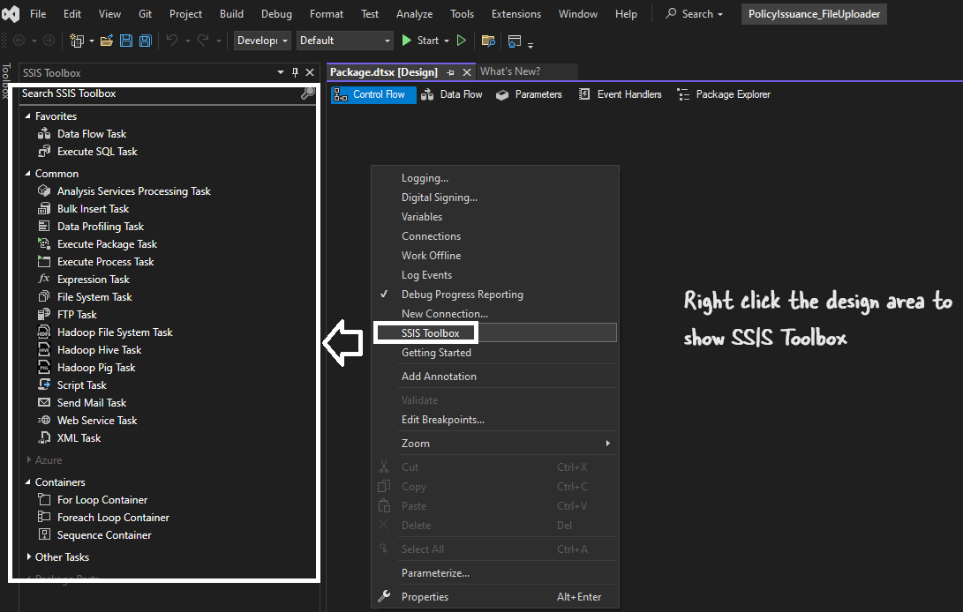This screenshot has width=963, height=612.
Task: Select the Hadoop Pig Task icon
Action: [x=44, y=367]
